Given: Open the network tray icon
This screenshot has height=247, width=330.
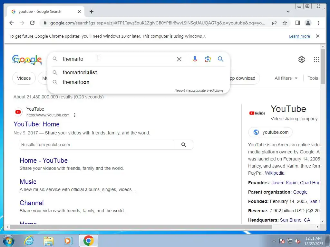Looking at the screenshot, I should coord(290,241).
